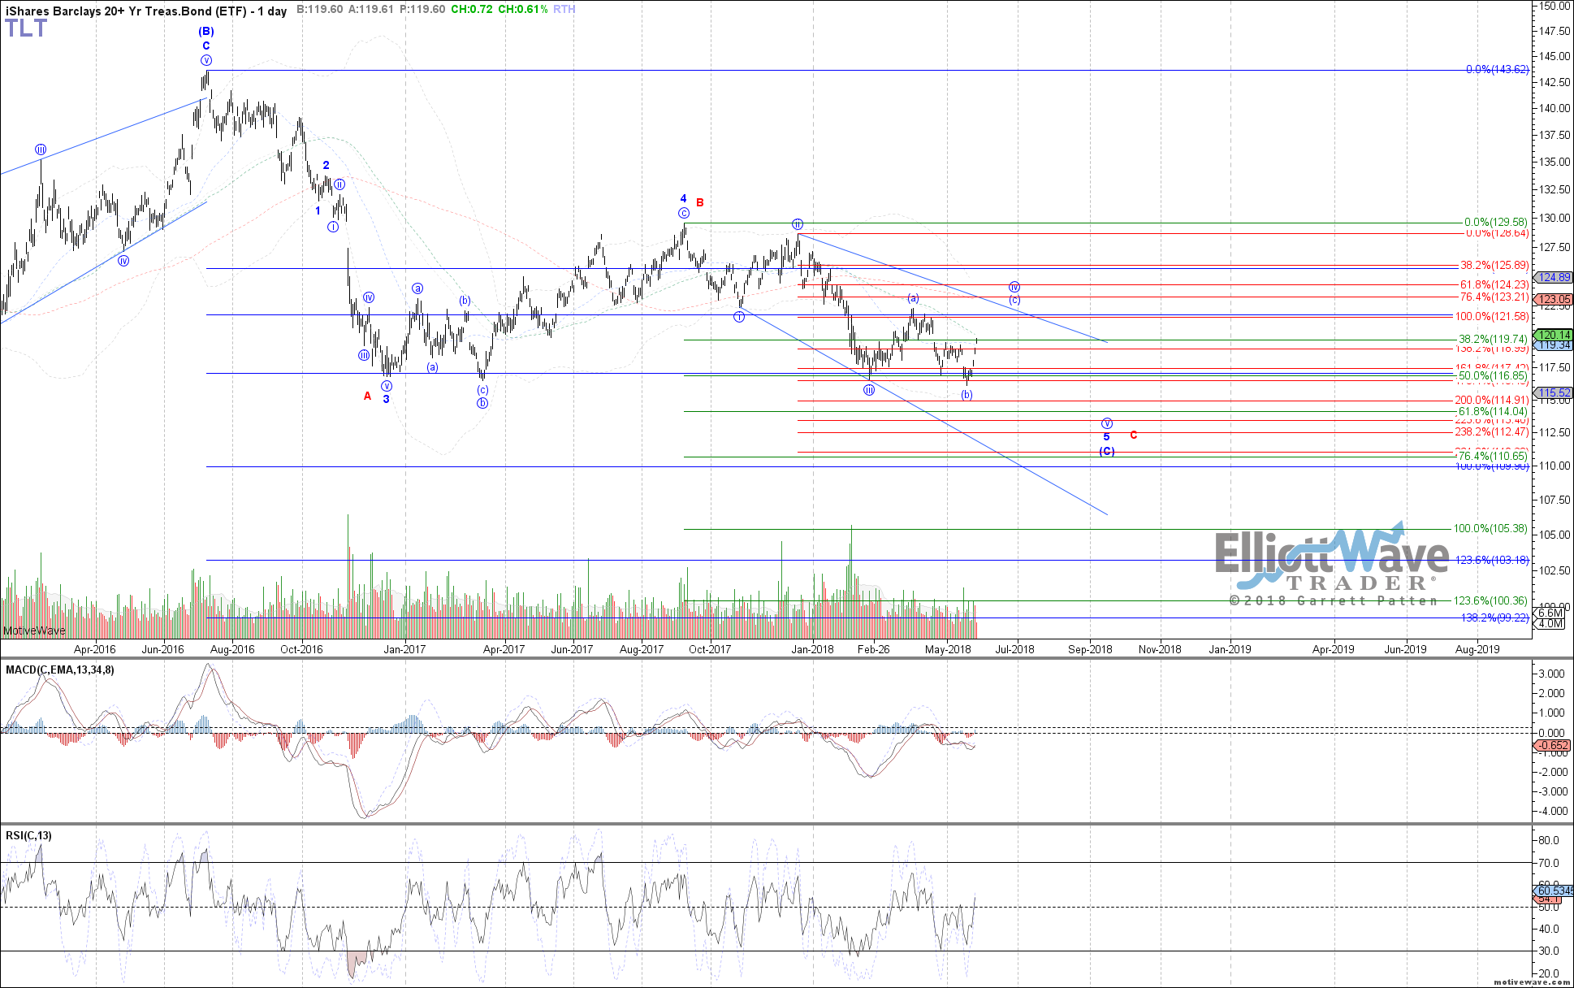Click the 76.4%(123.21) retracement label

1494,297
